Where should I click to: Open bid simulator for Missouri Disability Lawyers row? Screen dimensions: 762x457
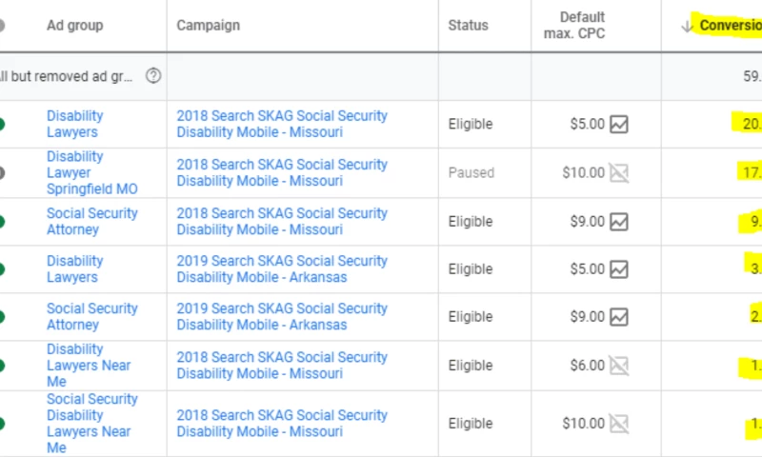619,124
